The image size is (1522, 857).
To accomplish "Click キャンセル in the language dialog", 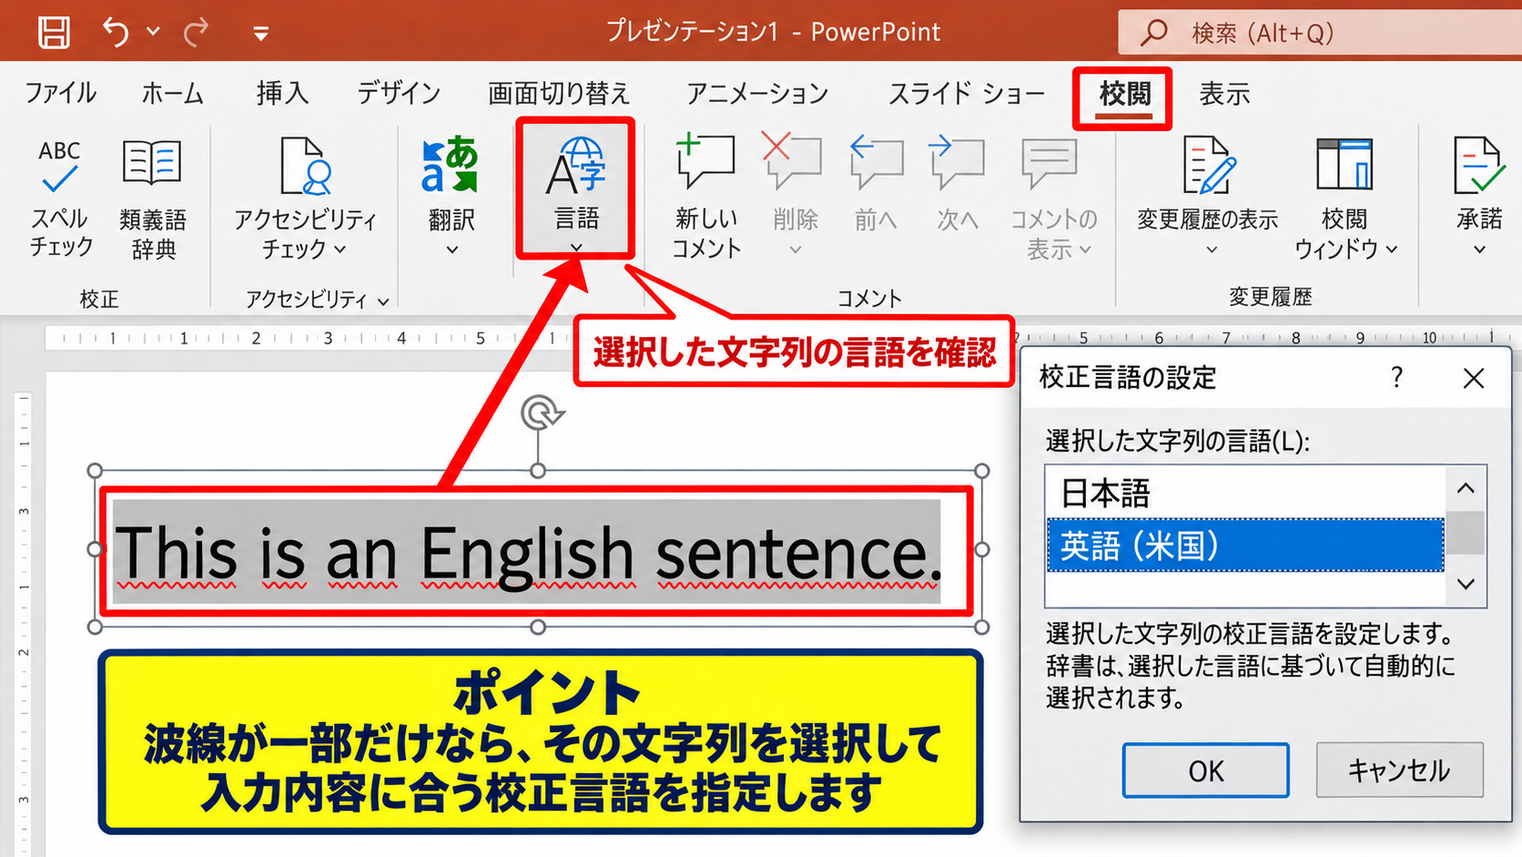I will point(1399,770).
